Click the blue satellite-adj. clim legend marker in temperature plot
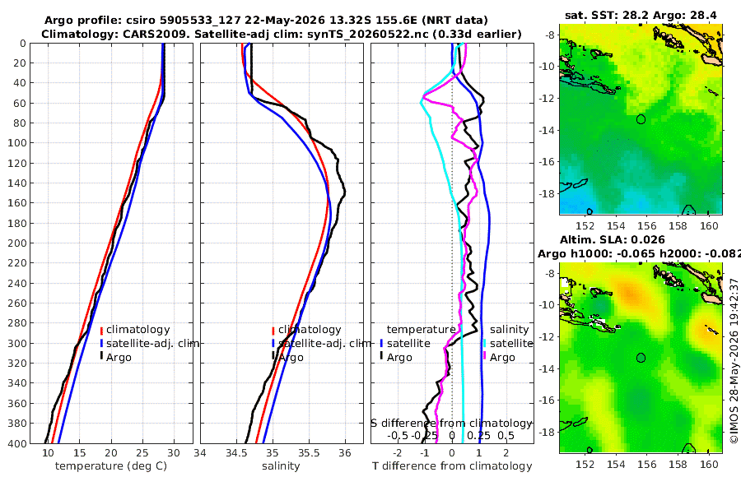This screenshot has width=741, height=477. [x=101, y=344]
